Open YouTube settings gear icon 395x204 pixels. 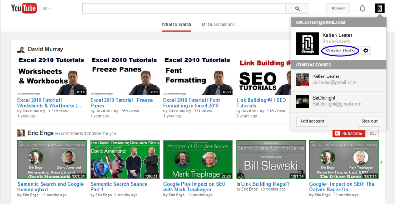(366, 51)
